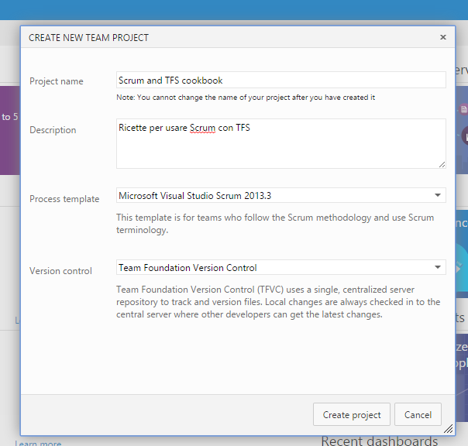Click the Project name input field
The image size is (468, 446).
click(x=281, y=80)
